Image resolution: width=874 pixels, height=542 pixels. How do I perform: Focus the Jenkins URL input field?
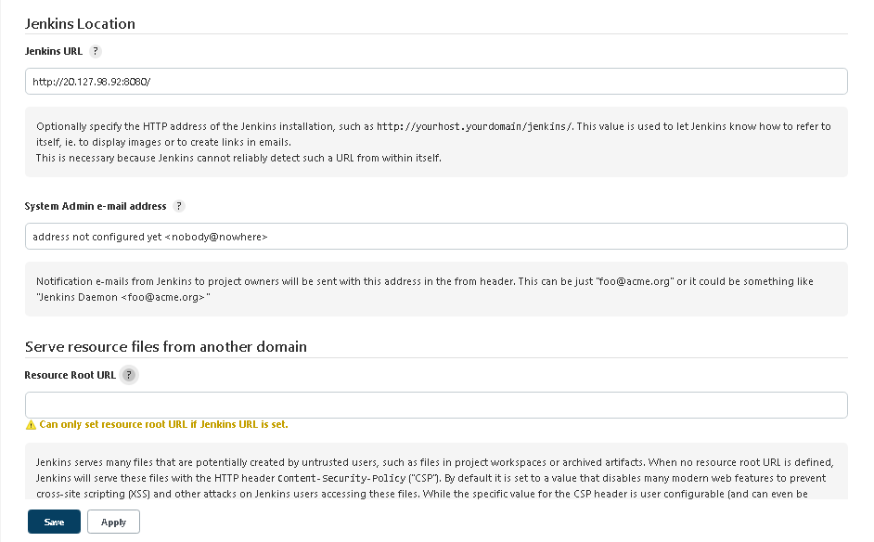point(436,82)
